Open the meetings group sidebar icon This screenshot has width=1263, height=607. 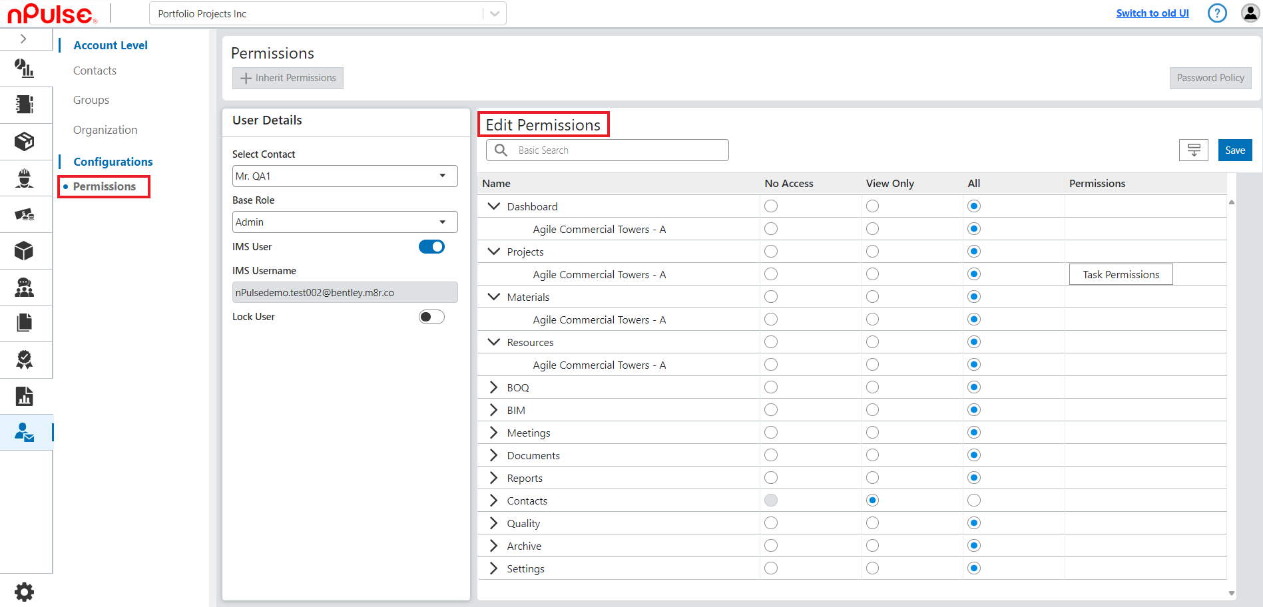tap(24, 288)
